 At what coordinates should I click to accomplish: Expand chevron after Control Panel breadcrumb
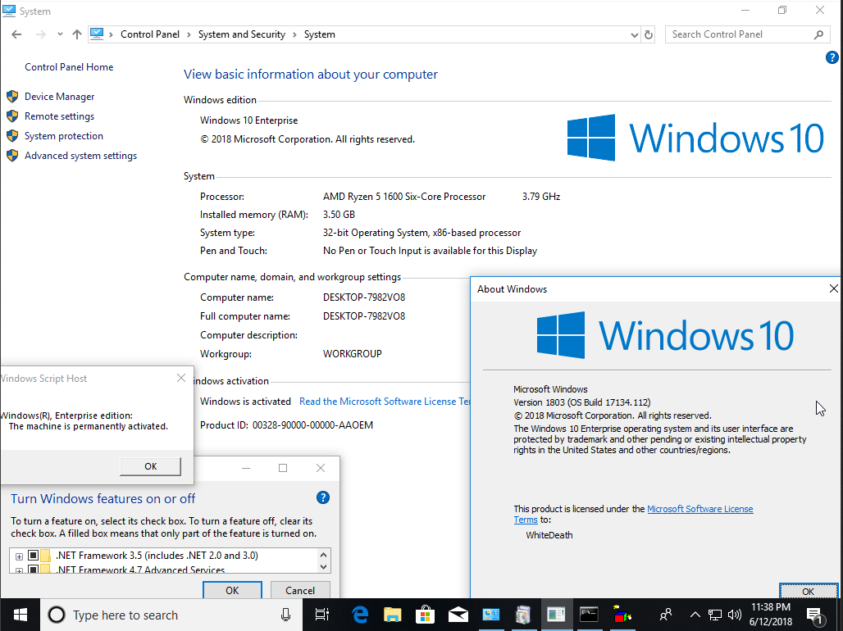tap(189, 34)
